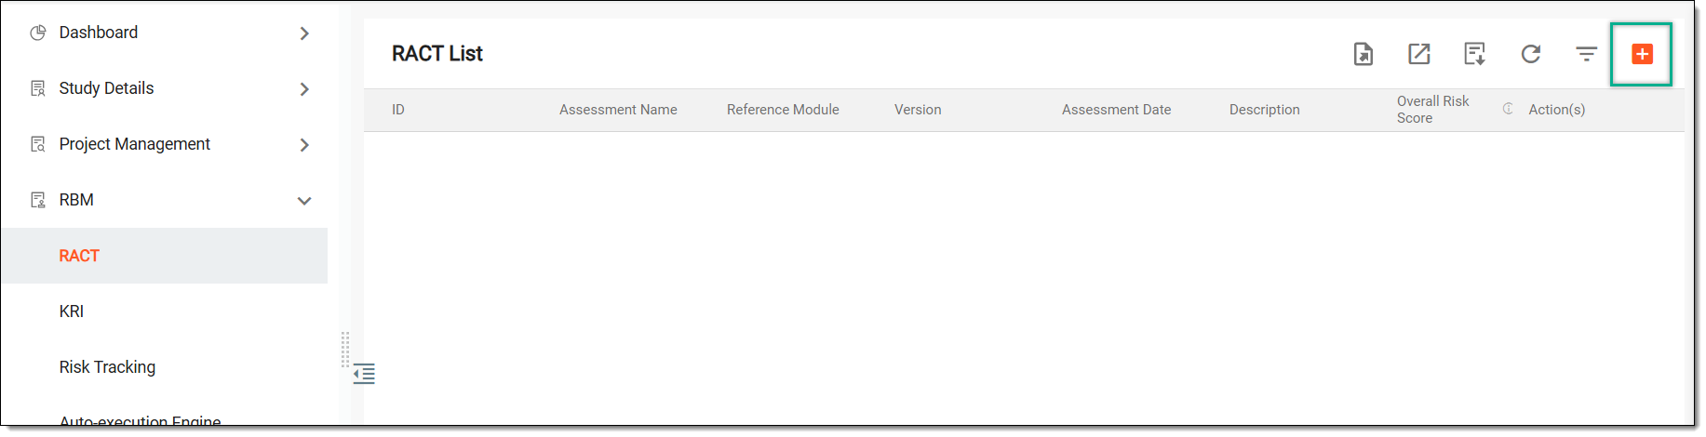Expand the Project Management chevron
The width and height of the screenshot is (1706, 437).
click(x=304, y=145)
